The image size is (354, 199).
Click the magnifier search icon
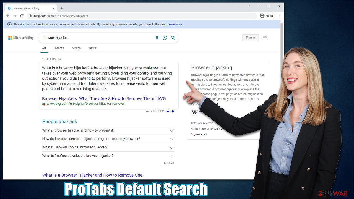[173, 38]
